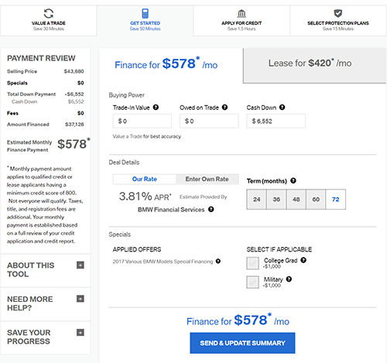Open help tooltip beside Cash Down

(x=283, y=108)
